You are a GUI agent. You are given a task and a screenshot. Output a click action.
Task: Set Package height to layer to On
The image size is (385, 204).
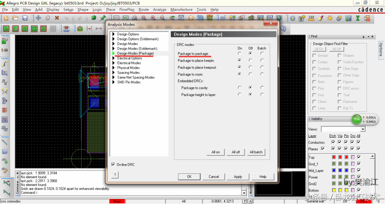pos(240,94)
